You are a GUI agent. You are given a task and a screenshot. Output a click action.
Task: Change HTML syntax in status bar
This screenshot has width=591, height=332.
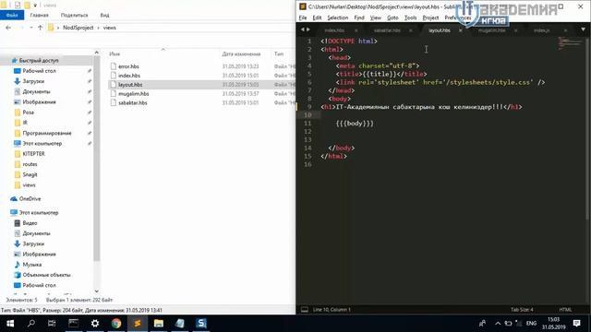(565, 310)
